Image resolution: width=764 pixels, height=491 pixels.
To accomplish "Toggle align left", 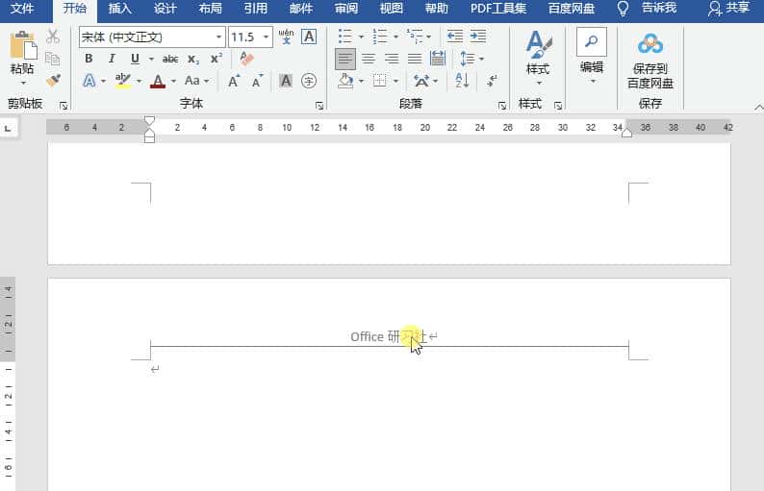I will [x=345, y=59].
